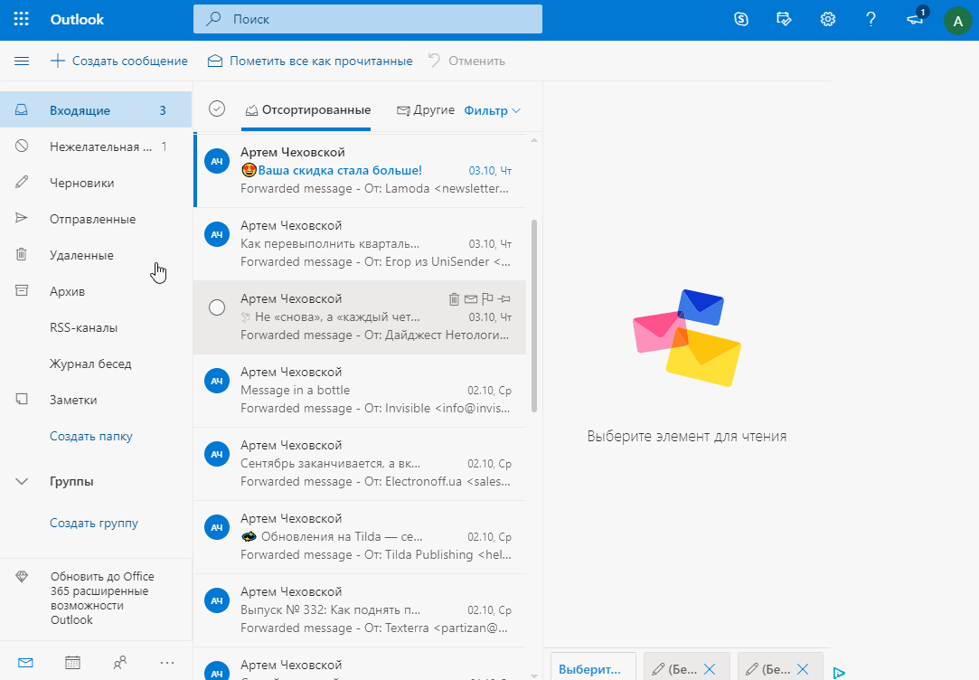
Task: Click the ad choices triangle icon
Action: pyautogui.click(x=839, y=673)
